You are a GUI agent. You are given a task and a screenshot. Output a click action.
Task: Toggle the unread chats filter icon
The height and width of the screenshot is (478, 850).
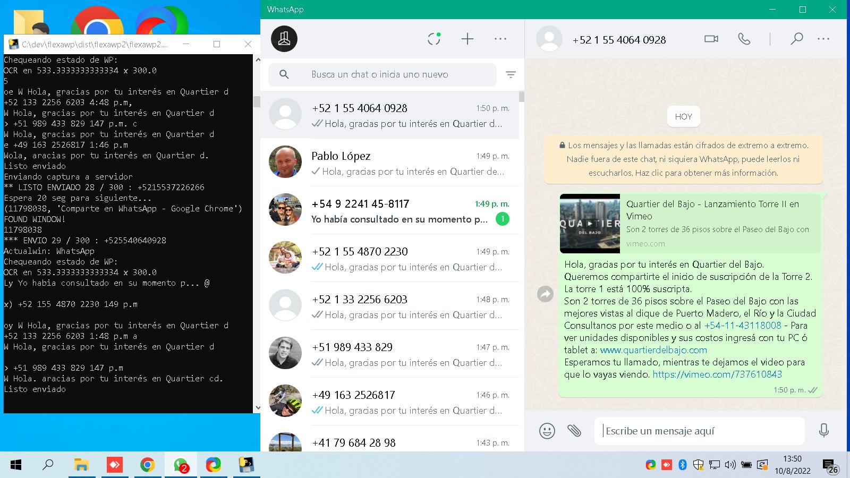pyautogui.click(x=511, y=75)
